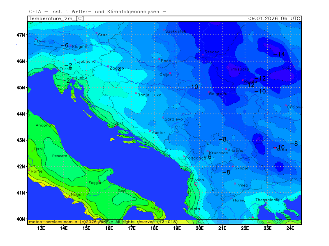Click the Zagreb city marker circle
Viewport: 329px width, 246px height.
pos(108,66)
